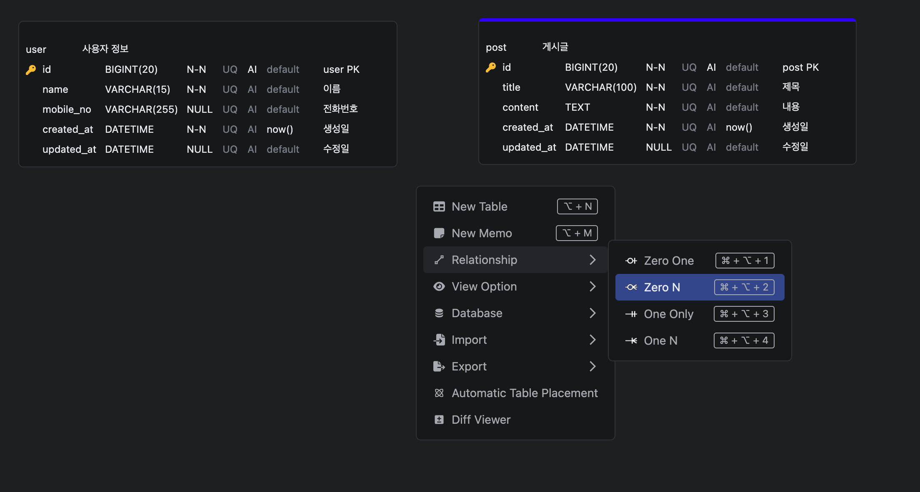The width and height of the screenshot is (920, 492).
Task: Click the Diff Viewer icon
Action: tap(439, 420)
